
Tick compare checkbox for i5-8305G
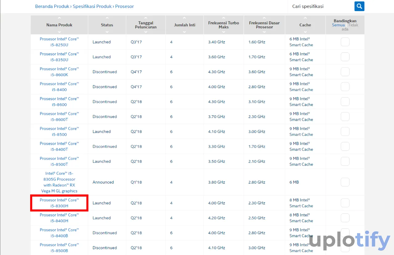[x=345, y=182]
